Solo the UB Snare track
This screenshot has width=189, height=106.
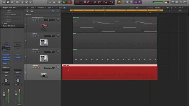pyautogui.click(x=35, y=52)
